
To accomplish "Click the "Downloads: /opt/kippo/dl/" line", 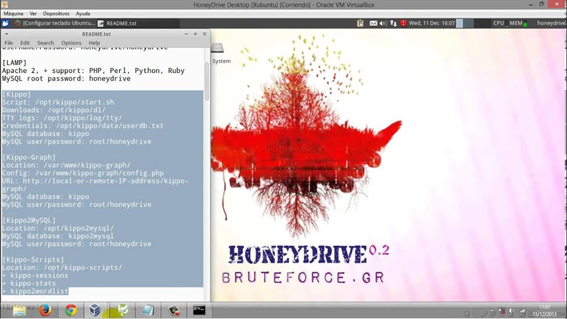I will point(54,110).
